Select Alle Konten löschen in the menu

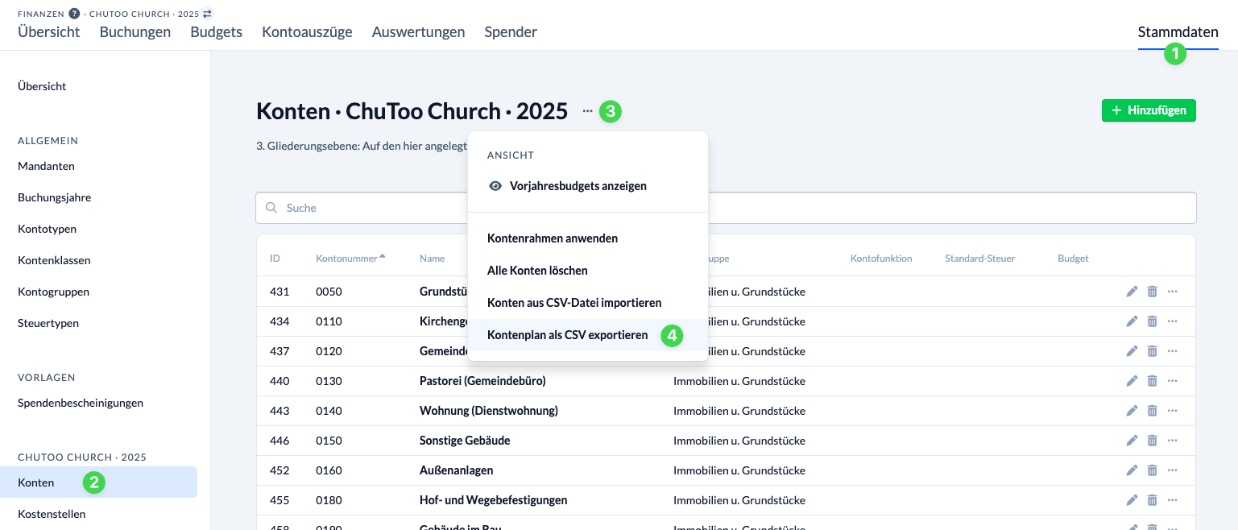[588, 271]
